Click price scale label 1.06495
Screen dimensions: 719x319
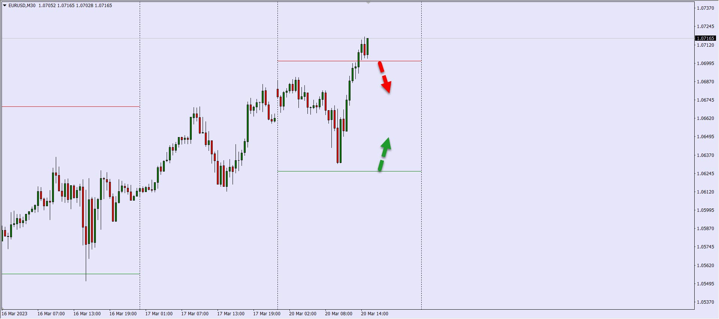[705, 137]
